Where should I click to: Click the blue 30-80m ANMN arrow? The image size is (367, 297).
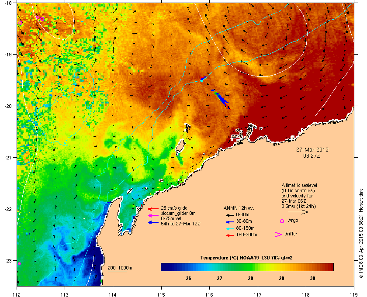click(230, 222)
